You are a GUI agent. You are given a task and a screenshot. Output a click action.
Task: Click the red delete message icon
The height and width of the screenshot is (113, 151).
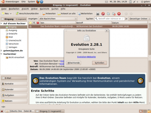pos(119,13)
